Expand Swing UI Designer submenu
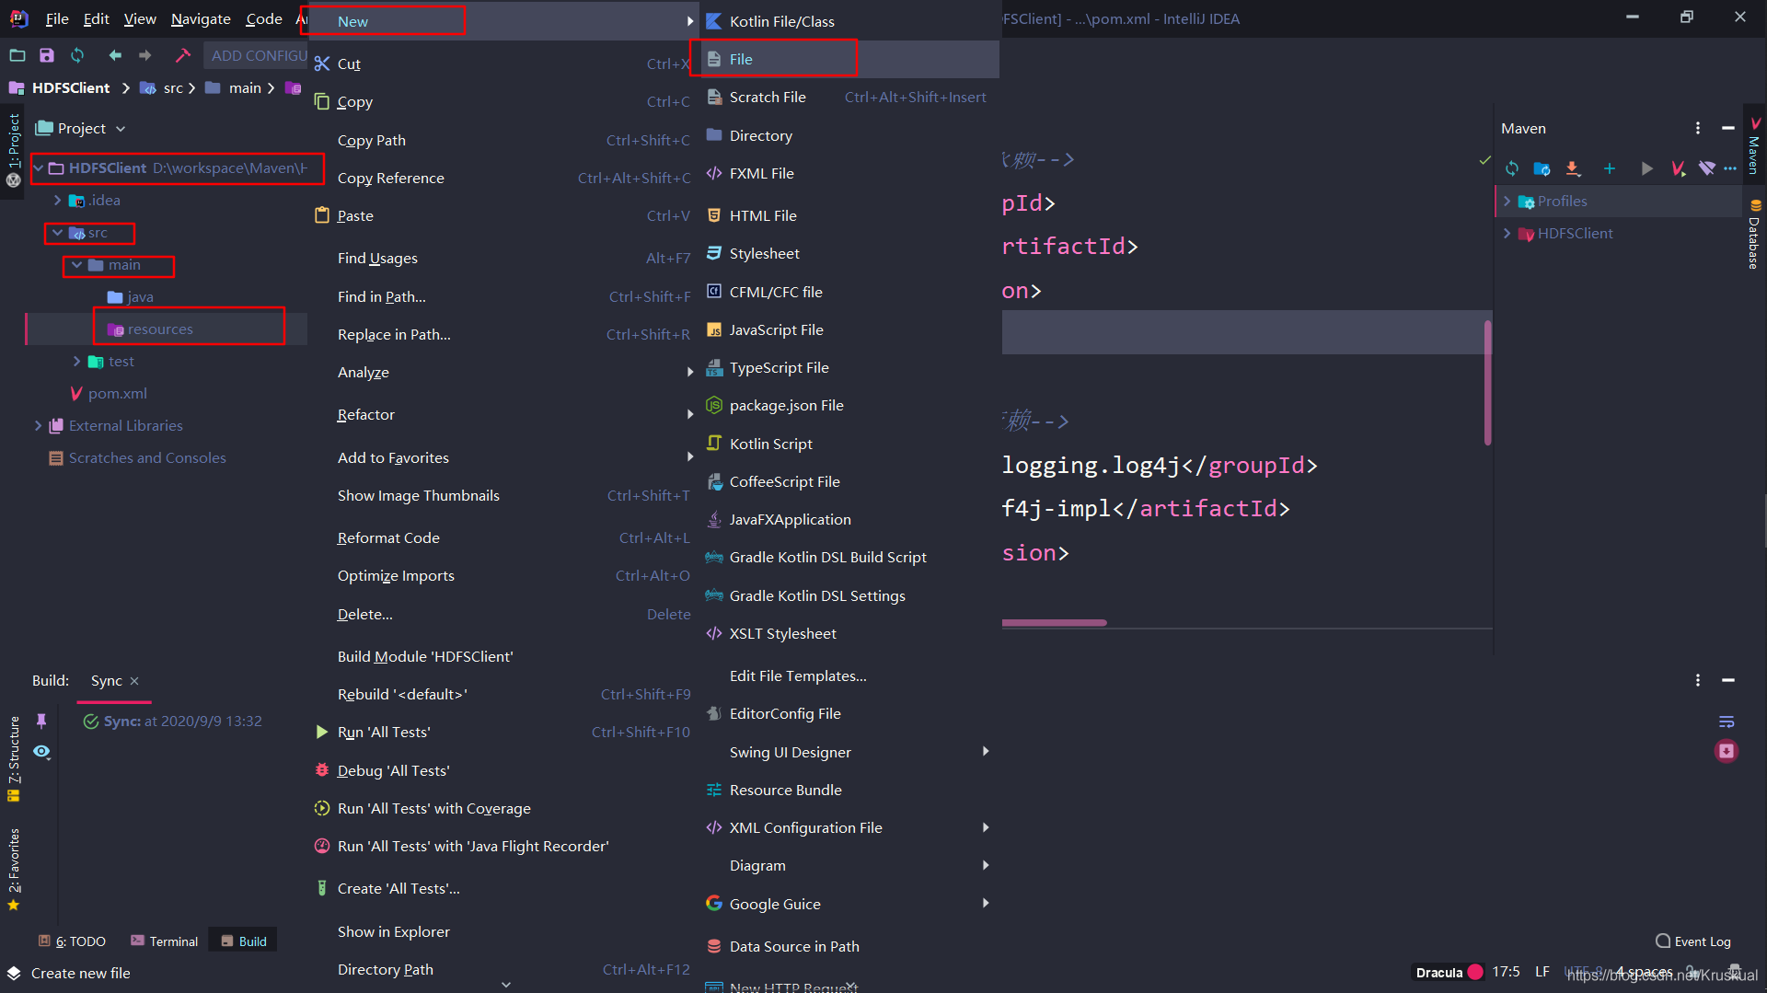The image size is (1767, 993). click(849, 752)
